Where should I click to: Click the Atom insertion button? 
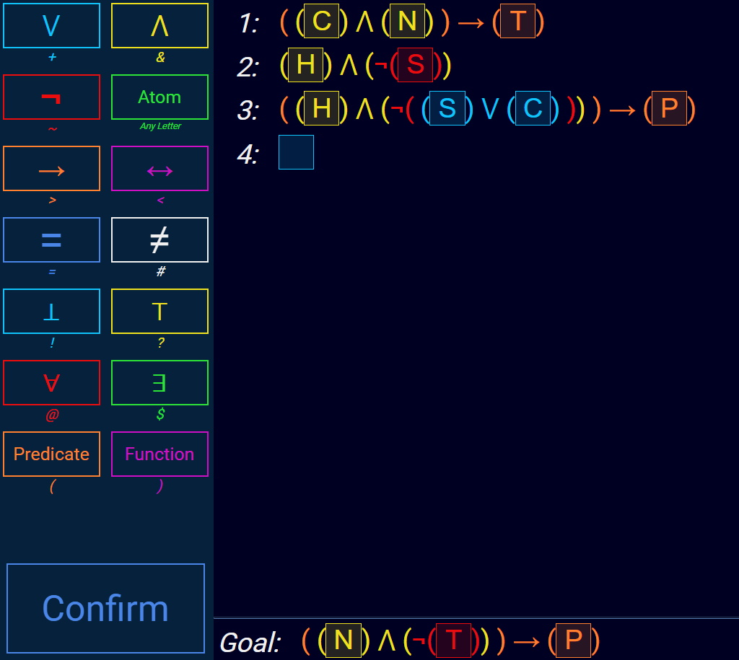click(159, 97)
